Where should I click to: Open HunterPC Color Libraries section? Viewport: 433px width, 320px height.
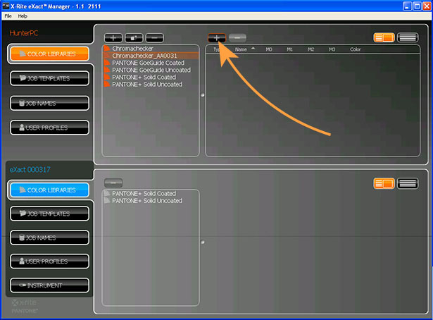tap(50, 54)
